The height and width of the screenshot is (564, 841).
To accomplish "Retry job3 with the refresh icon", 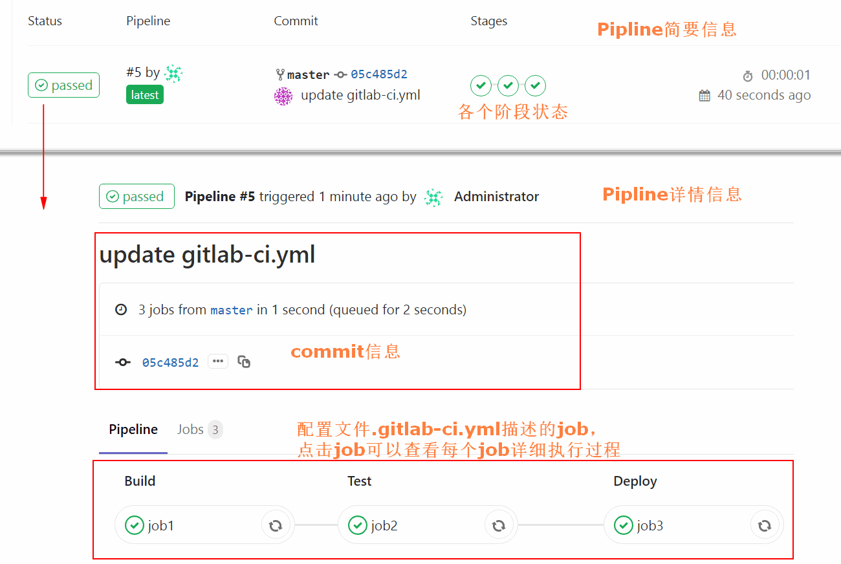I will pos(765,525).
